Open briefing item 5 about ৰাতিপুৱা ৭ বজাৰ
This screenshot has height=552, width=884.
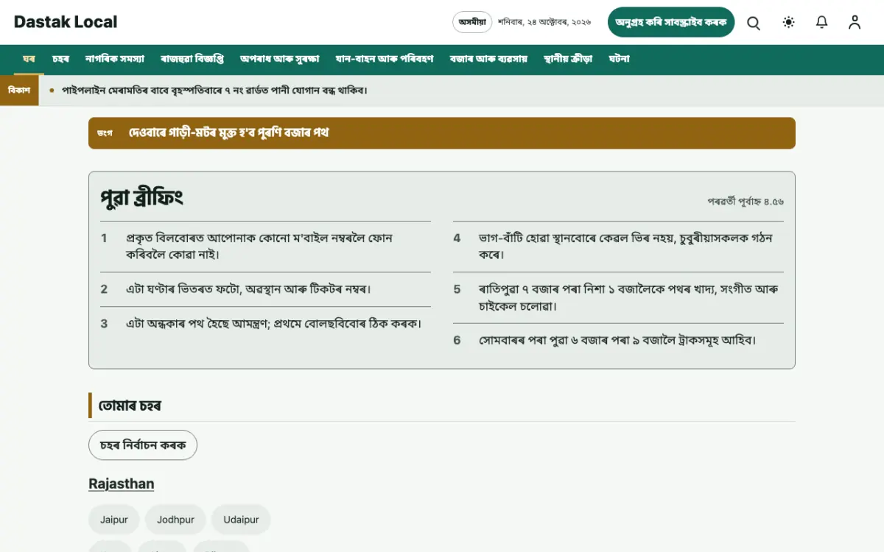point(618,297)
